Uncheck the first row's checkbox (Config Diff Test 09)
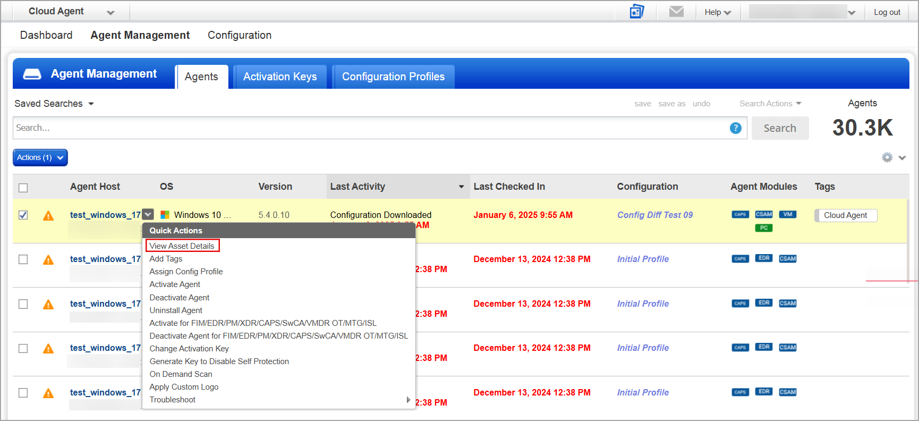 (23, 215)
